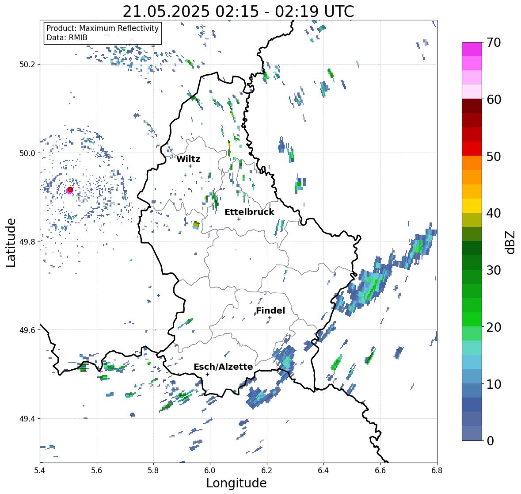Image resolution: width=521 pixels, height=494 pixels.
Task: Click the dBZ colorbar axis label
Action: click(x=511, y=241)
